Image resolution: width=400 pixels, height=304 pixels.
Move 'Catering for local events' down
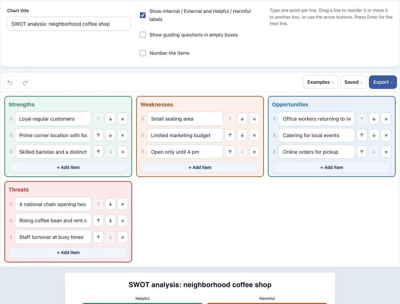(x=374, y=135)
